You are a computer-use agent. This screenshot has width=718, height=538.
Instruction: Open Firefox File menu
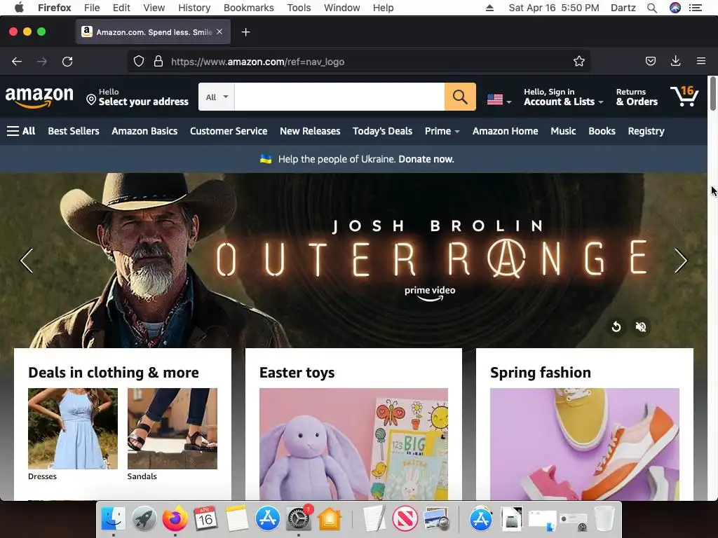pyautogui.click(x=92, y=8)
